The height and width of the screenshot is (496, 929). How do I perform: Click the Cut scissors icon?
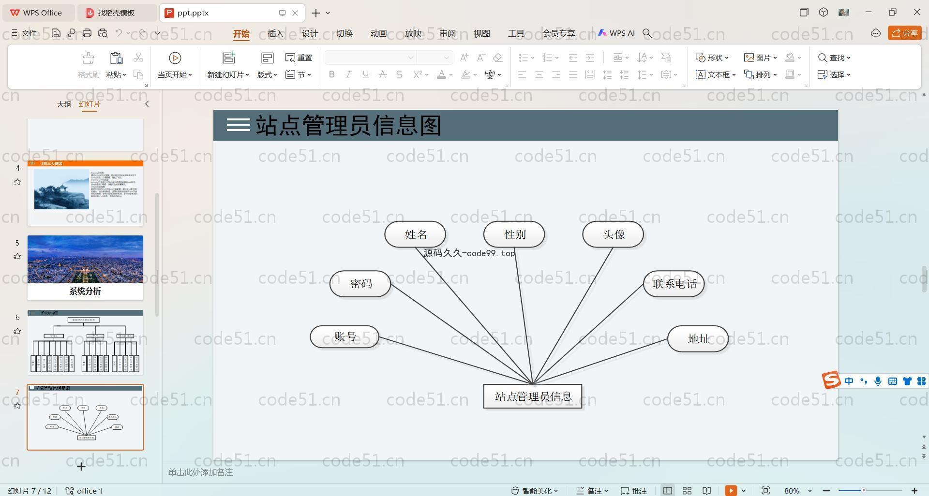tap(138, 58)
